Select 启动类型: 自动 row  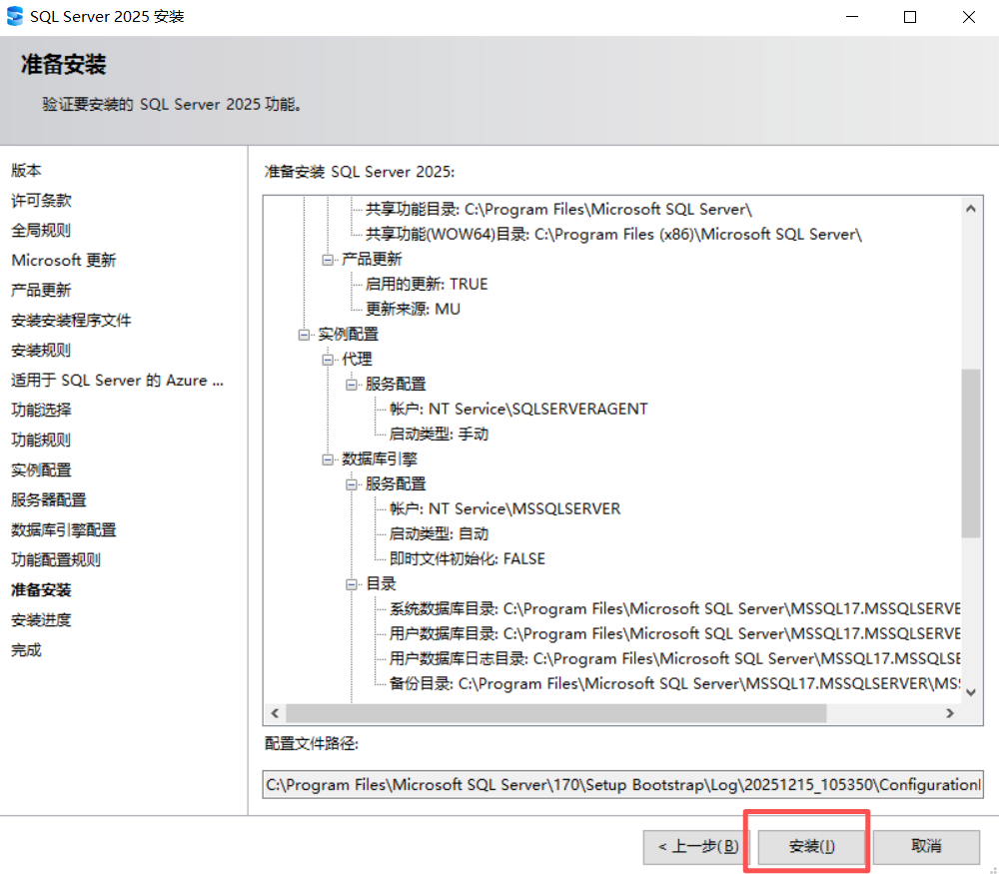(439, 533)
